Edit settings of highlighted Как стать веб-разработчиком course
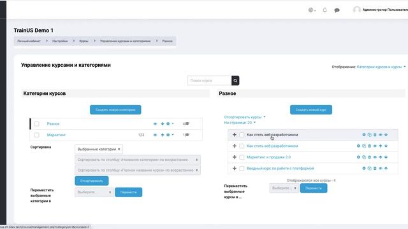 pyautogui.click(x=364, y=135)
